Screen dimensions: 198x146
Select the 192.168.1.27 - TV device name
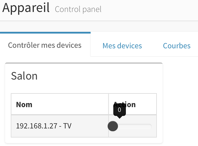[44, 126]
